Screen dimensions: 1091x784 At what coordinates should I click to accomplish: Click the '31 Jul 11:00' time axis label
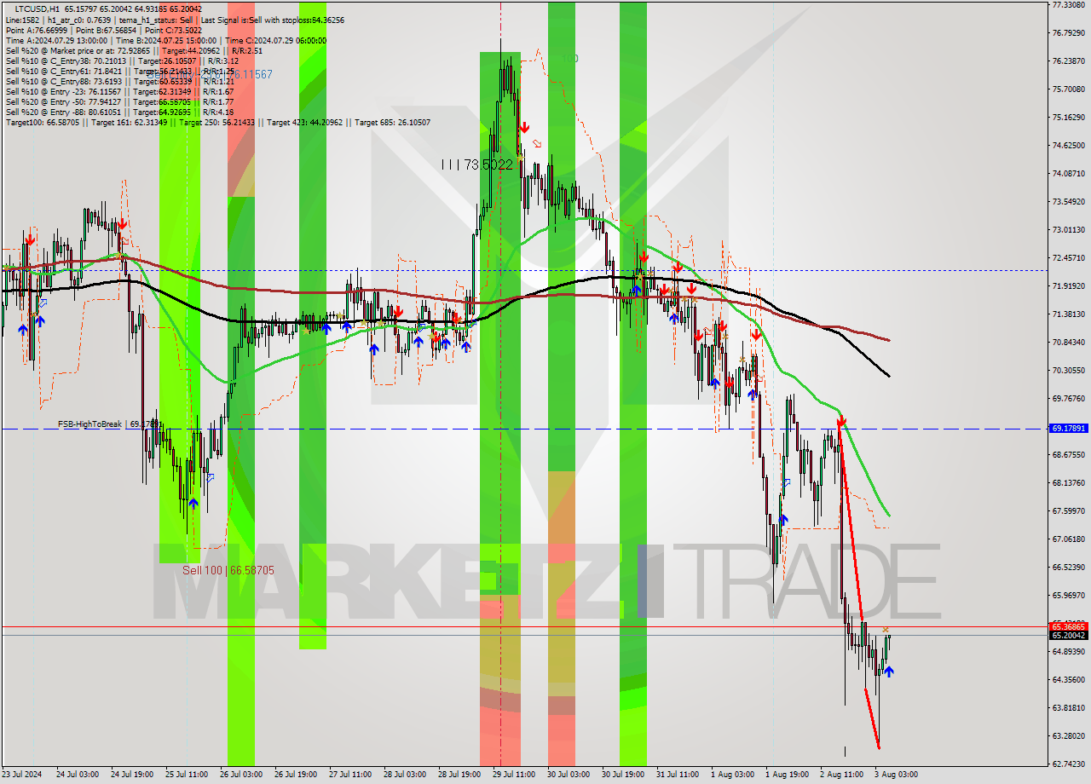tap(677, 775)
